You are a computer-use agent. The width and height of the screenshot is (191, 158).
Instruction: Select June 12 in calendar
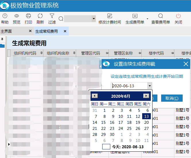(x=138, y=116)
